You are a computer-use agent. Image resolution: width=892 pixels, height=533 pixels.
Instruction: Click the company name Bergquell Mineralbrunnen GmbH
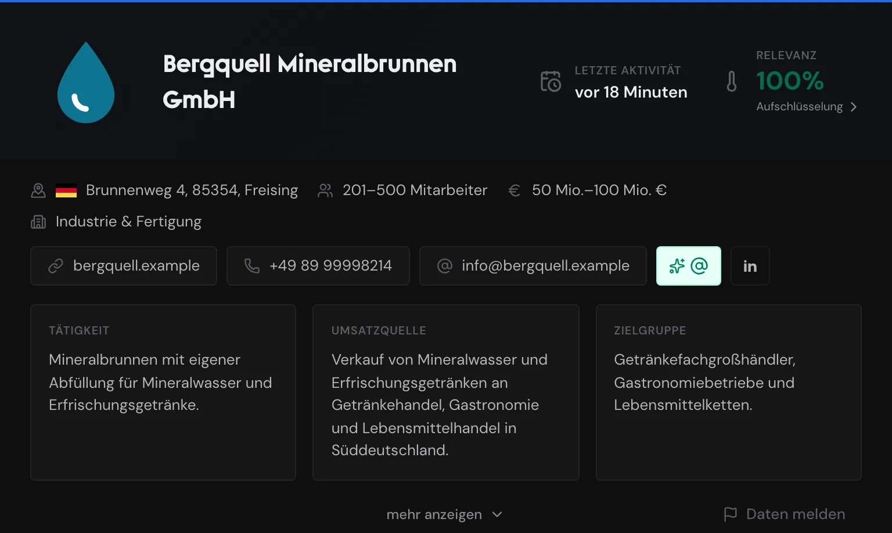pyautogui.click(x=310, y=81)
